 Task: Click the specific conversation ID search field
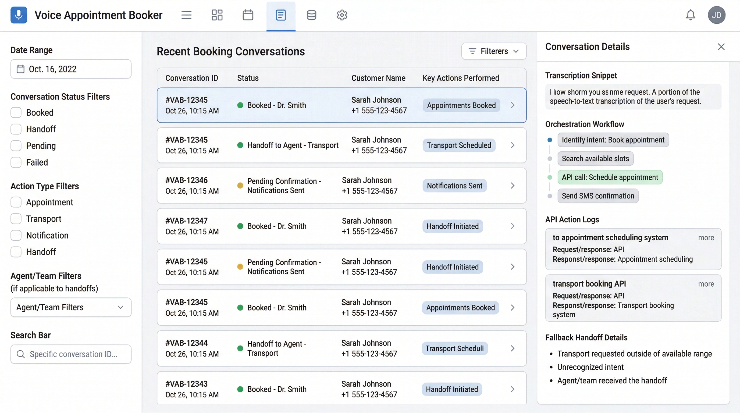(73, 354)
